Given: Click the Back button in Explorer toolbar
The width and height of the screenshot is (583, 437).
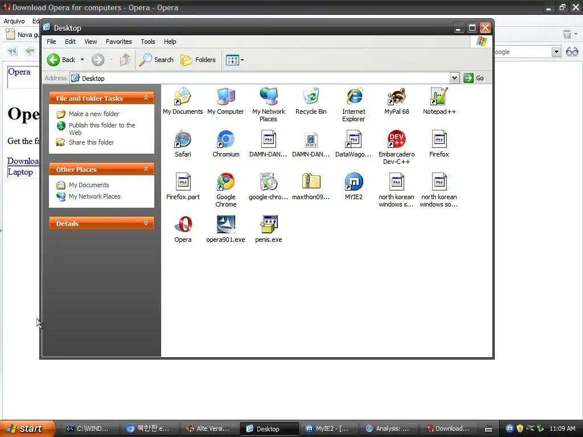Looking at the screenshot, I should click(61, 60).
